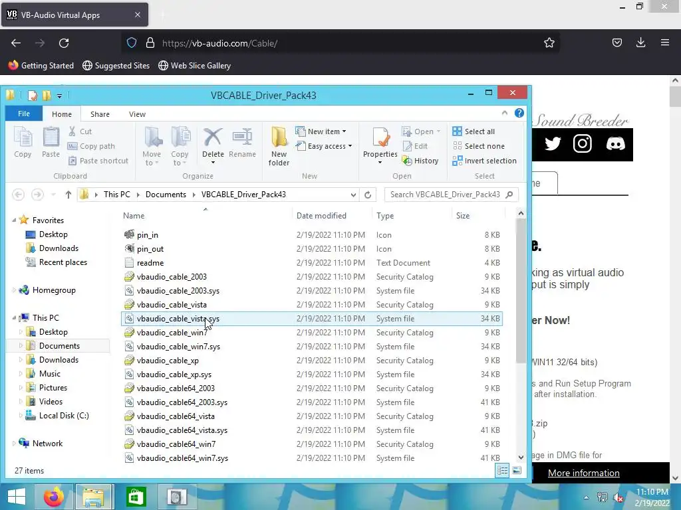Click the More information link

pos(584,473)
